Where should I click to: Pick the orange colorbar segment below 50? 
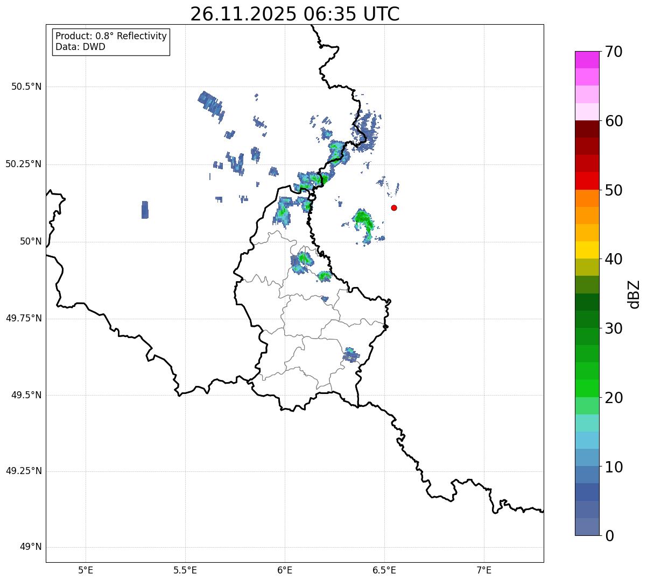pos(587,198)
